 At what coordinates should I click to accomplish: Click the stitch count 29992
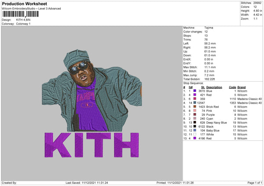coord(257,3)
